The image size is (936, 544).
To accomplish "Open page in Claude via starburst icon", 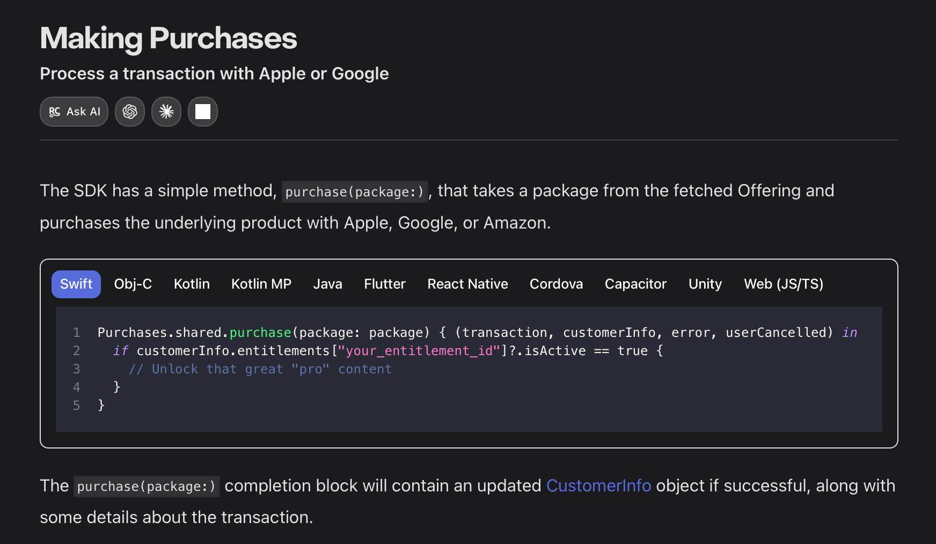I will (x=166, y=112).
